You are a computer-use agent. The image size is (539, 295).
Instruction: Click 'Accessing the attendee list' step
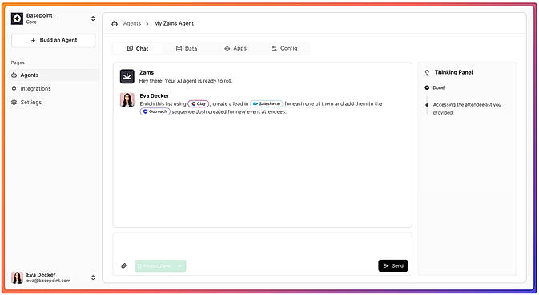point(467,108)
